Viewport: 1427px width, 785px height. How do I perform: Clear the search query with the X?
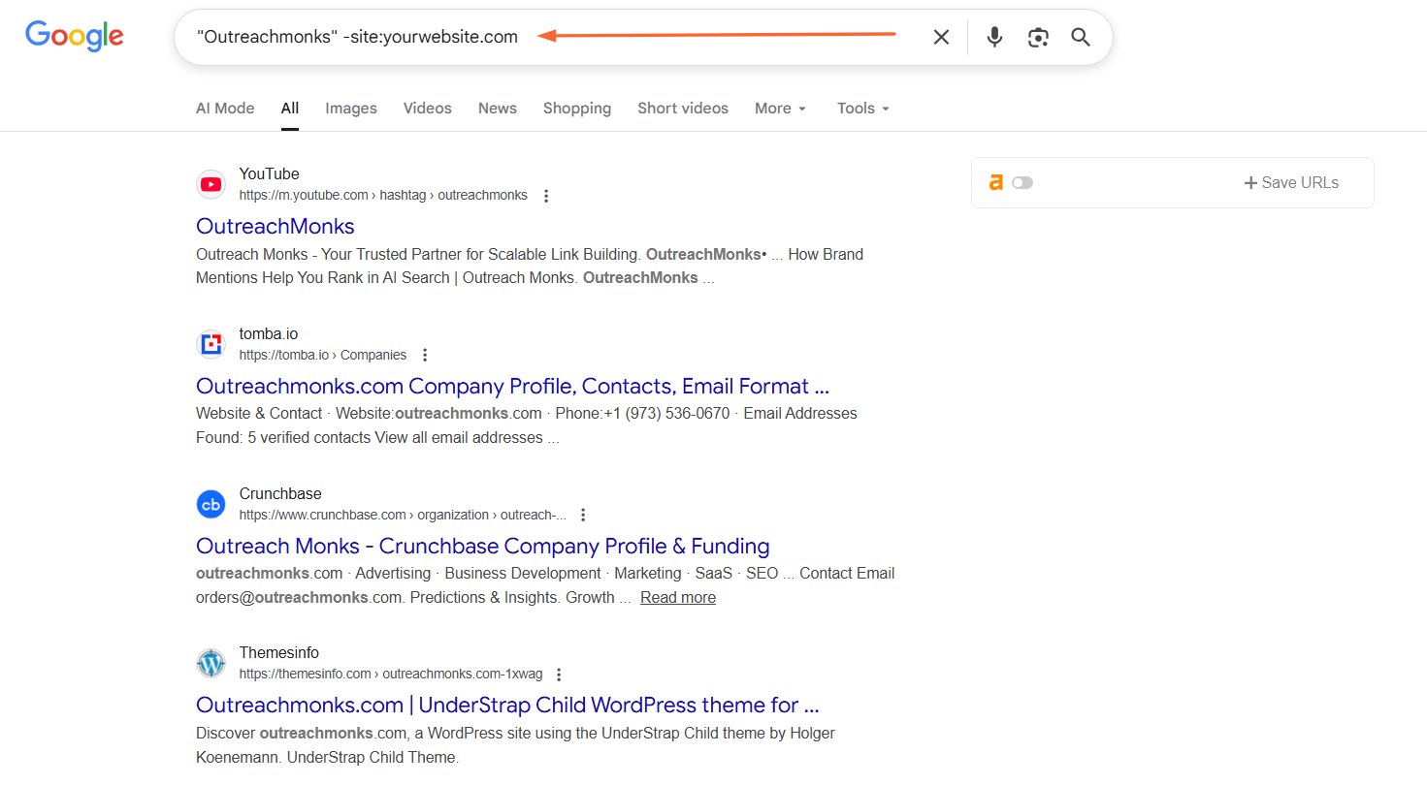click(941, 36)
